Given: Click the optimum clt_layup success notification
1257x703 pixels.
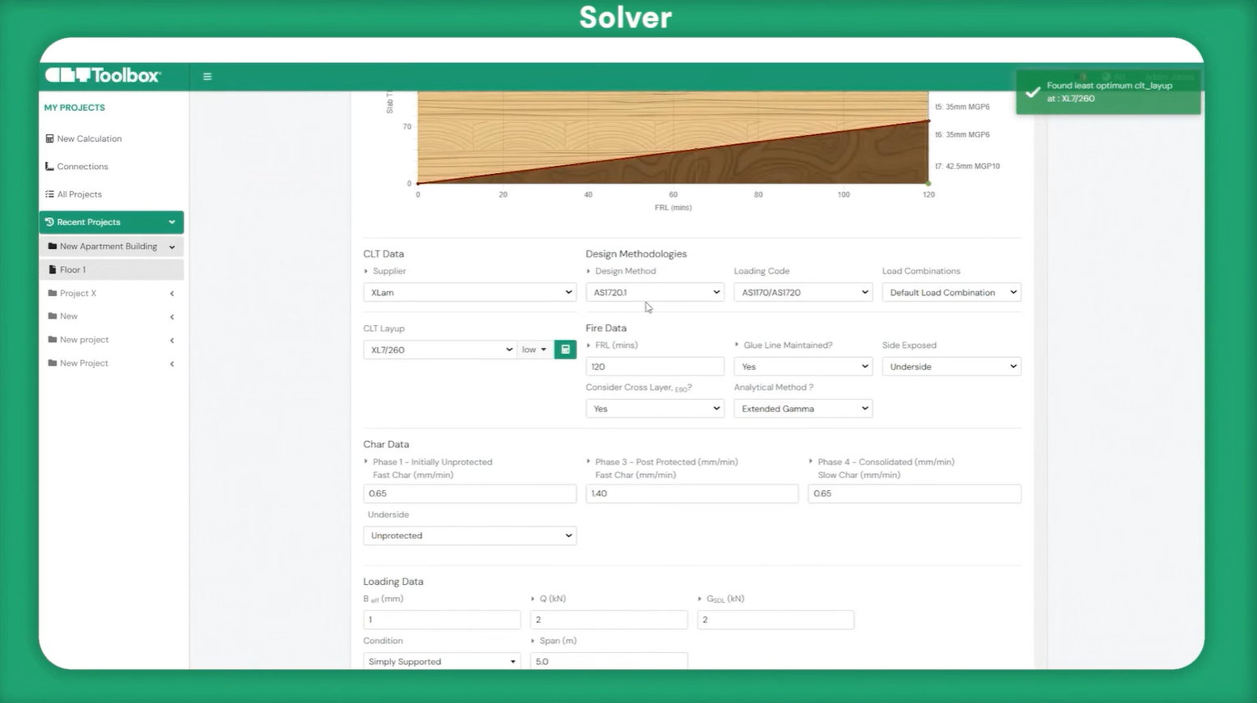Looking at the screenshot, I should coord(1108,91).
